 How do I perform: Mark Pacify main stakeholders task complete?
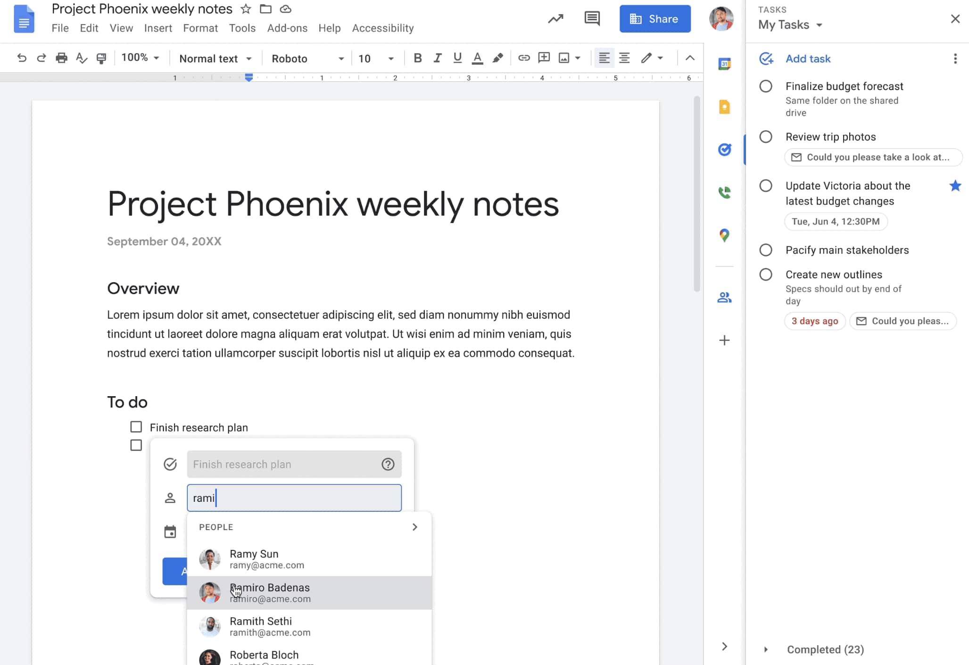(x=766, y=250)
